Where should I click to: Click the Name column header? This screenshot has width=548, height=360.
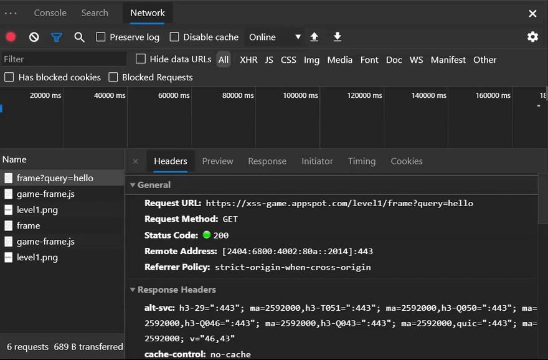(62, 159)
